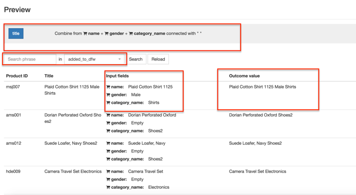This screenshot has height=195, width=356.
Task: Click cart icon beside hde009 gender field
Action: [x=108, y=180]
